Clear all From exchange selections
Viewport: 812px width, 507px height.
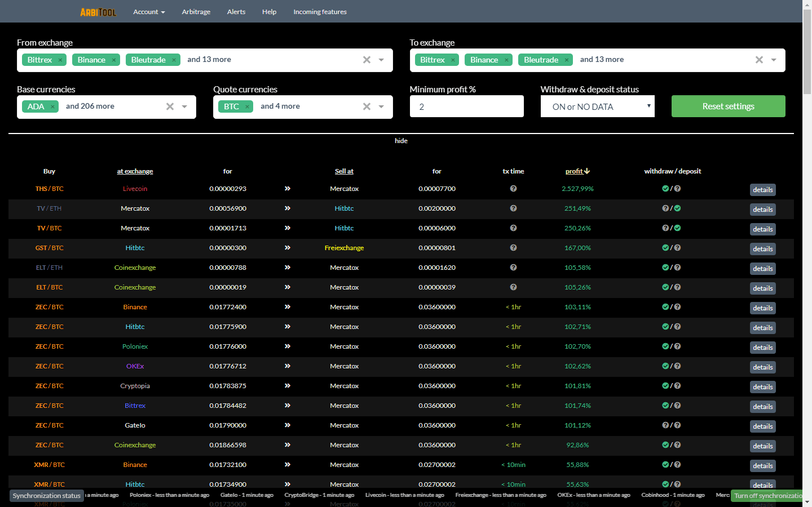[367, 60]
